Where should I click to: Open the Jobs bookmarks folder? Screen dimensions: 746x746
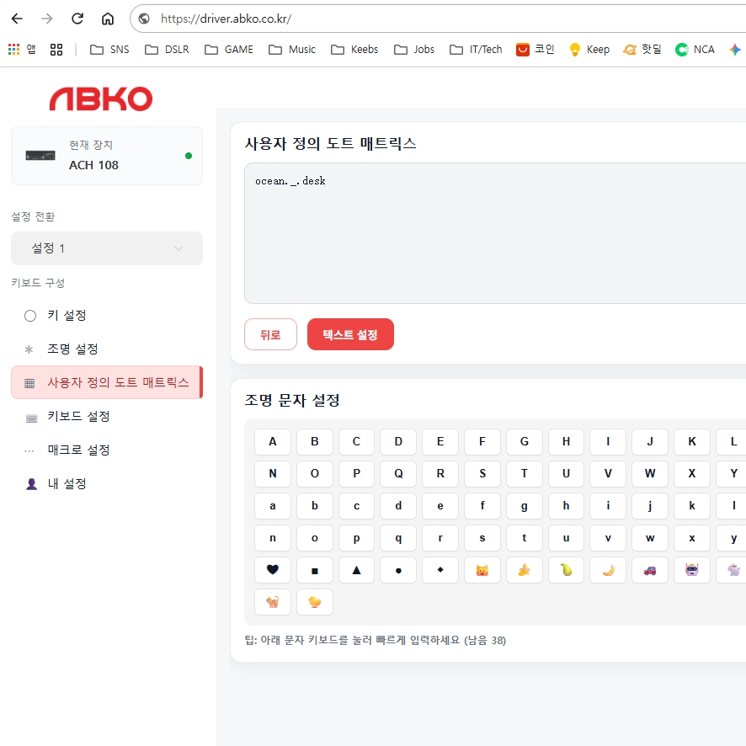point(414,49)
